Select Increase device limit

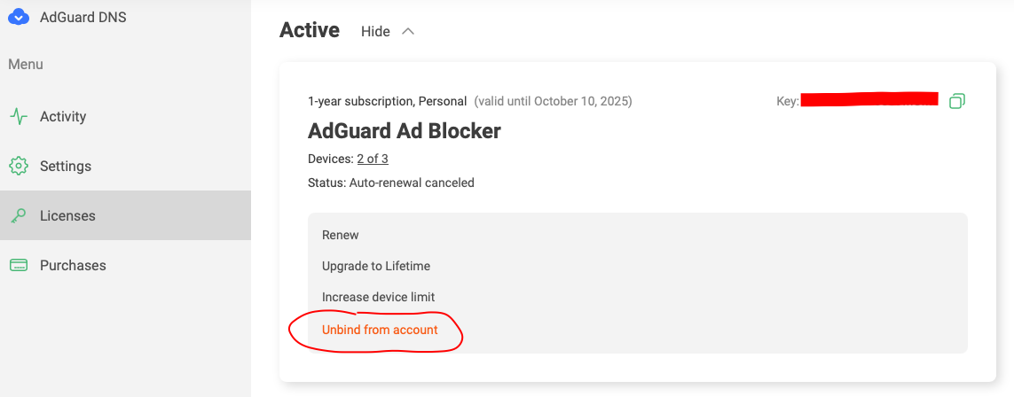(378, 297)
